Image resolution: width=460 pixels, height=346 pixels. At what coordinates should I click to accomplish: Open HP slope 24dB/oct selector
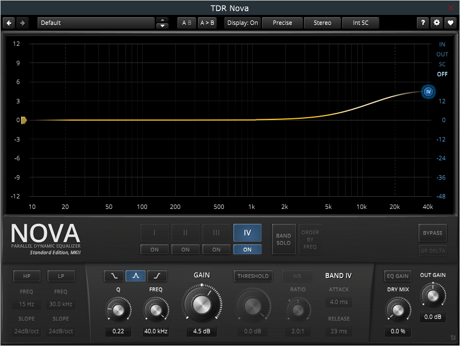(27, 331)
